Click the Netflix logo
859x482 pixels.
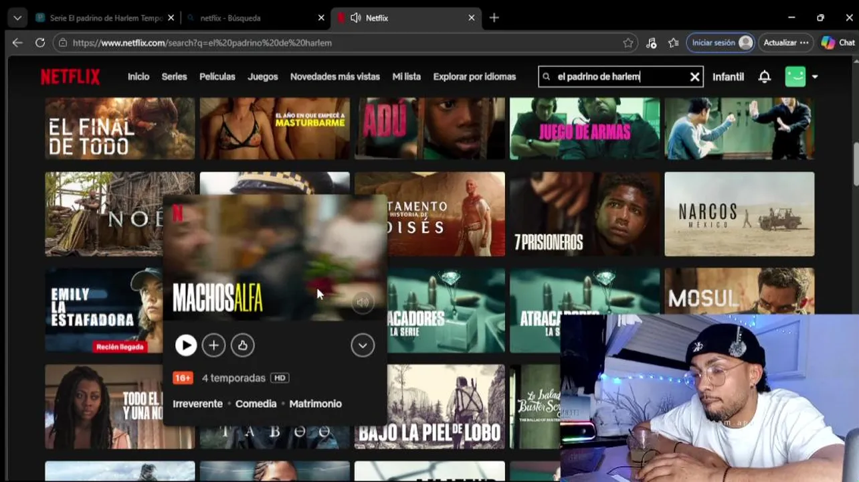[70, 77]
